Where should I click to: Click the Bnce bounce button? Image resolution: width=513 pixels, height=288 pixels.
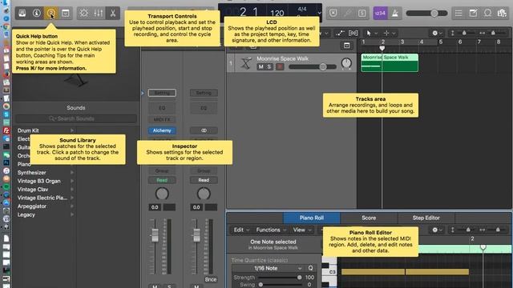(211, 279)
